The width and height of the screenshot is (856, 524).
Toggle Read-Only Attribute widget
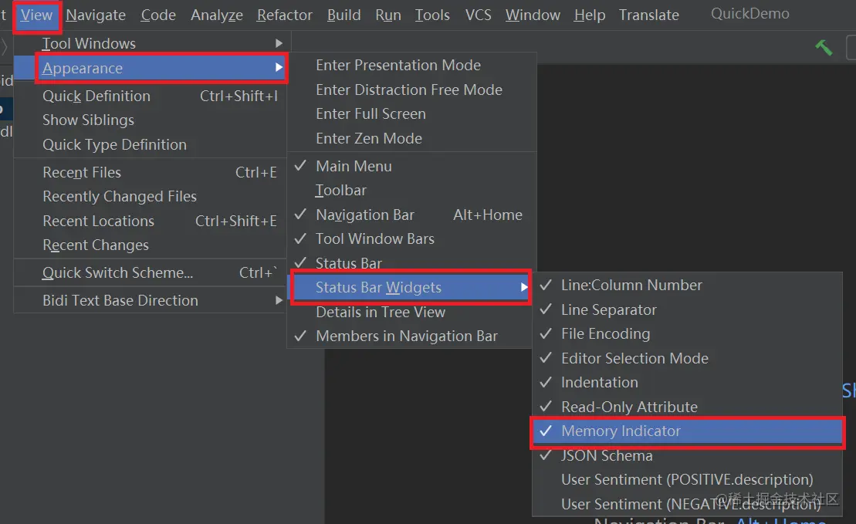(x=629, y=407)
